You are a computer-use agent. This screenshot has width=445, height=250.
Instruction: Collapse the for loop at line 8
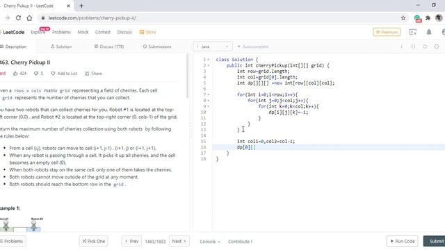tap(209, 100)
